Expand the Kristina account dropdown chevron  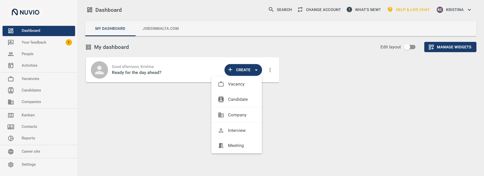(469, 10)
